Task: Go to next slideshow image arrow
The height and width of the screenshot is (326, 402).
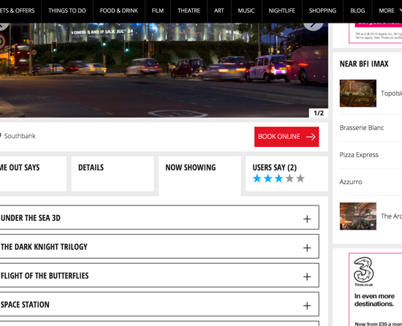Action: [x=314, y=26]
